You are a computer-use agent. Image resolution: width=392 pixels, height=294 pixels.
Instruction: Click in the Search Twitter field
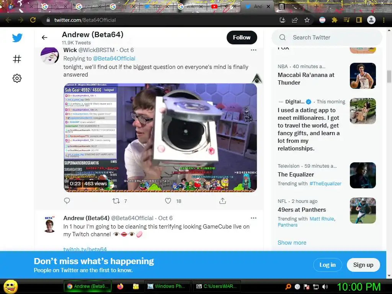click(x=327, y=38)
